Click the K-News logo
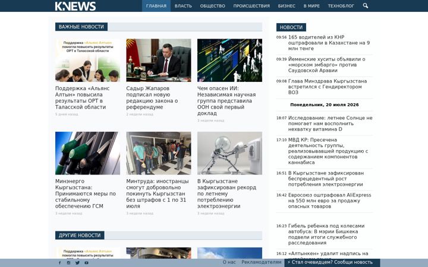The width and height of the screenshot is (428, 267). click(75, 6)
